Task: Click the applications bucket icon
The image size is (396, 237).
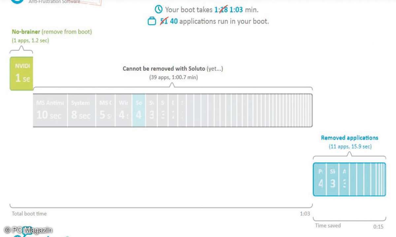Action: pyautogui.click(x=151, y=21)
